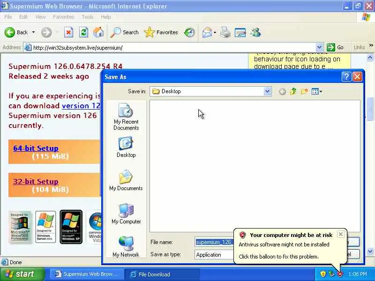Viewport: 375px width, 281px height.
Task: Open the Tools menu
Action: [x=87, y=17]
